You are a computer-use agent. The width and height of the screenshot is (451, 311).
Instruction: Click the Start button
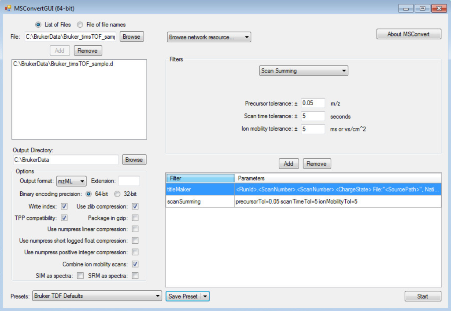pos(423,296)
